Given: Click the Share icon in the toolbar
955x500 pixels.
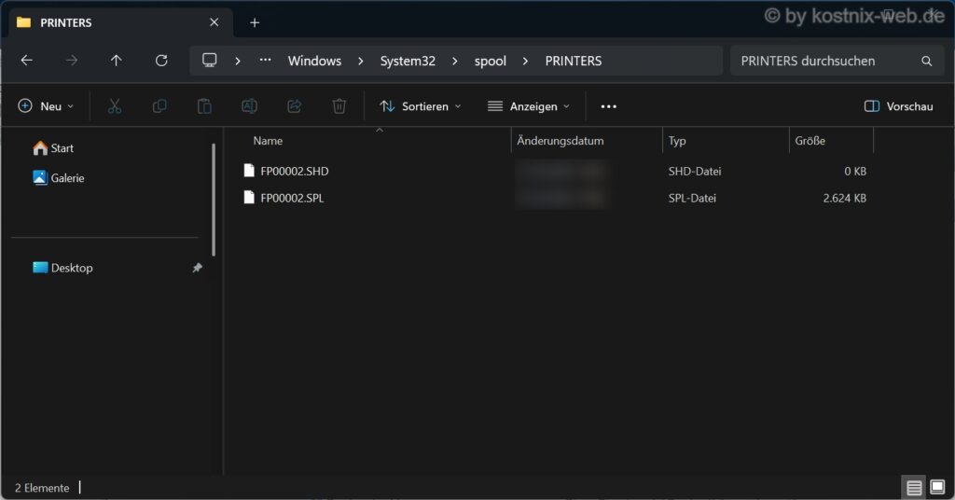Looking at the screenshot, I should (x=294, y=106).
